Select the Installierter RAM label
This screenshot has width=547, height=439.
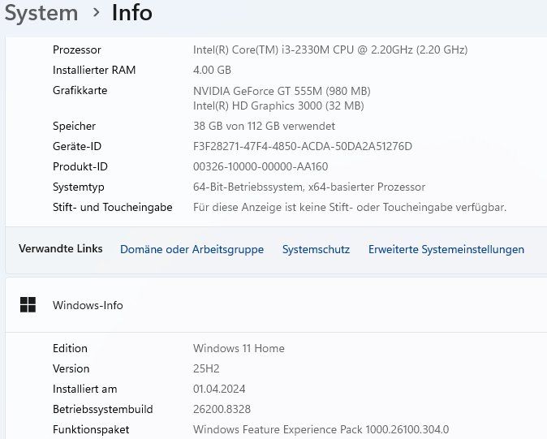click(x=94, y=70)
